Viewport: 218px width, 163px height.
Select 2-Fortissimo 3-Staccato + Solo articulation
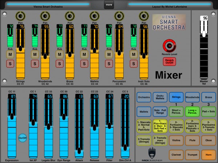pos(176,126)
